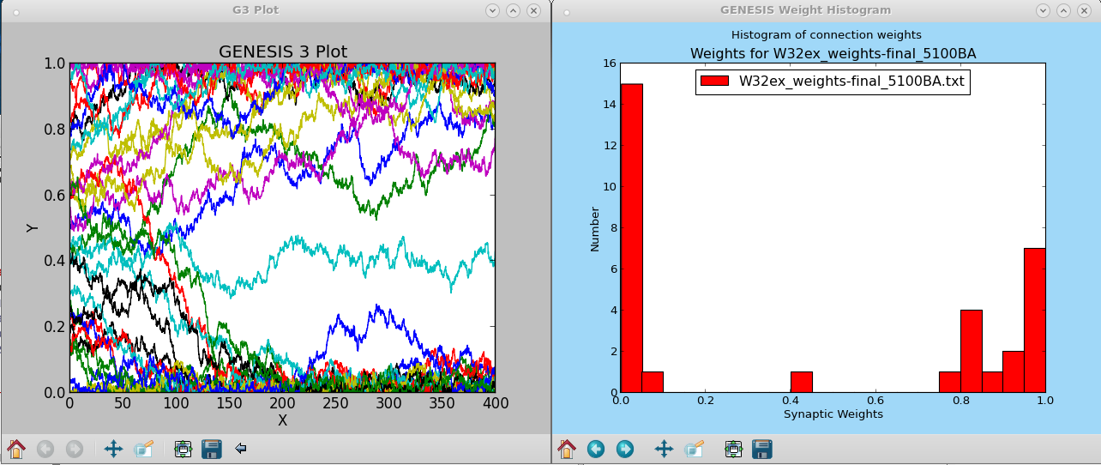
Task: Toggle Zoom tool in Weight Histogram toolbar
Action: (x=694, y=449)
